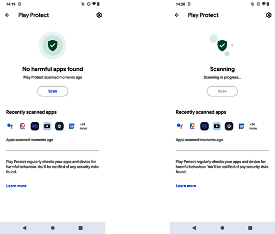
Task: Open settings gear on the Scanning screen
Action: pos(269,15)
